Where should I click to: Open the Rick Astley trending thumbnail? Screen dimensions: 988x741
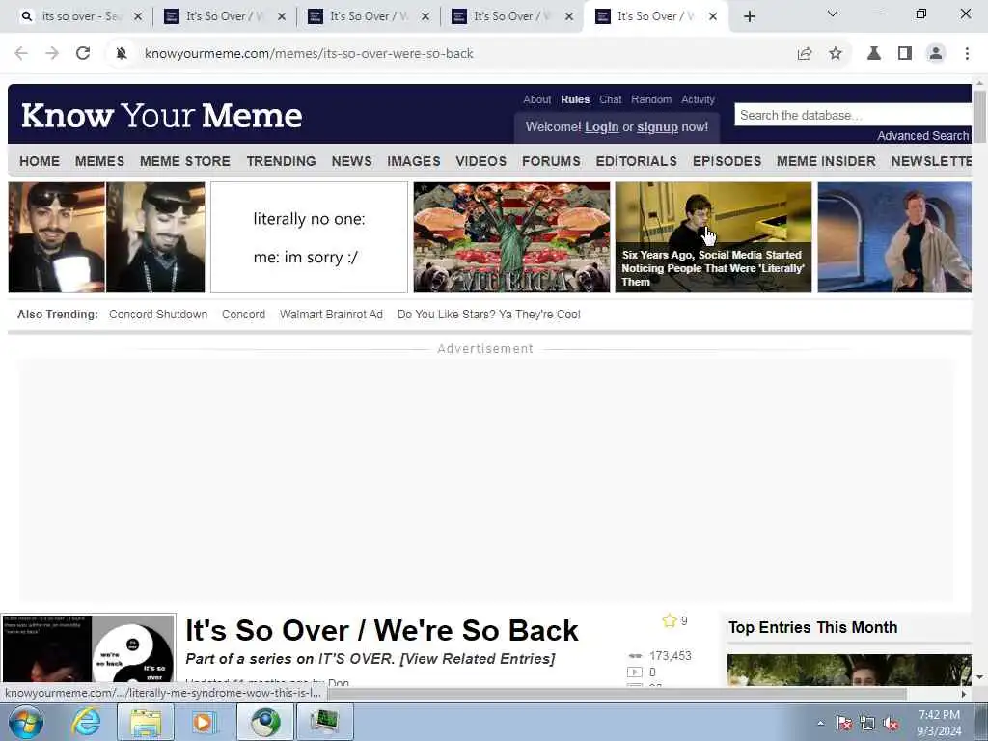click(x=894, y=237)
